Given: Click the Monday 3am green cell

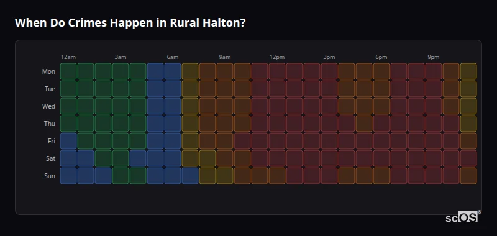Looking at the screenshot, I should click(x=121, y=71).
